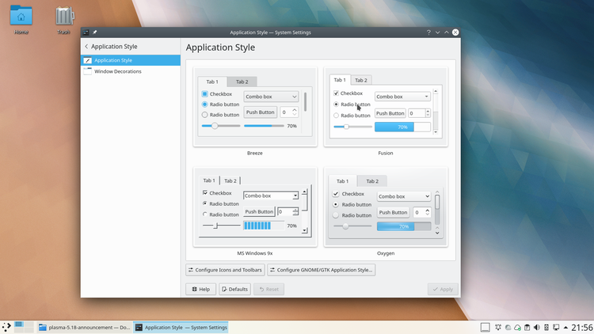Screen dimensions: 594x334
Task: Open the window menu icon in title bar
Action: click(86, 32)
